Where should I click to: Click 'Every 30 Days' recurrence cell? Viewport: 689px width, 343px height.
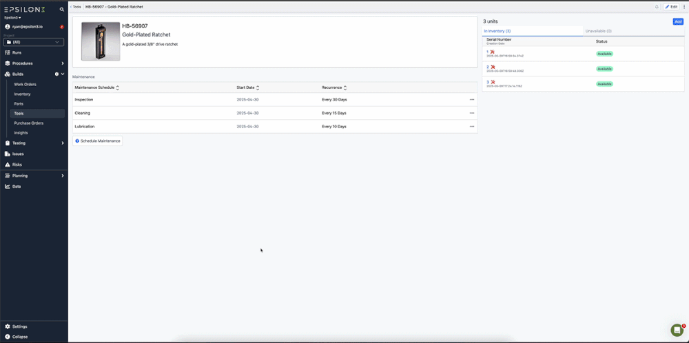pos(334,100)
